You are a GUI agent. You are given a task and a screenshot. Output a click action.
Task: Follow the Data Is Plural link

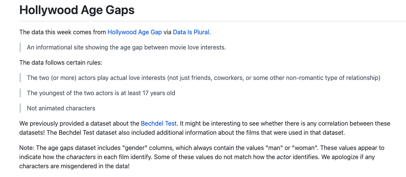[191, 32]
